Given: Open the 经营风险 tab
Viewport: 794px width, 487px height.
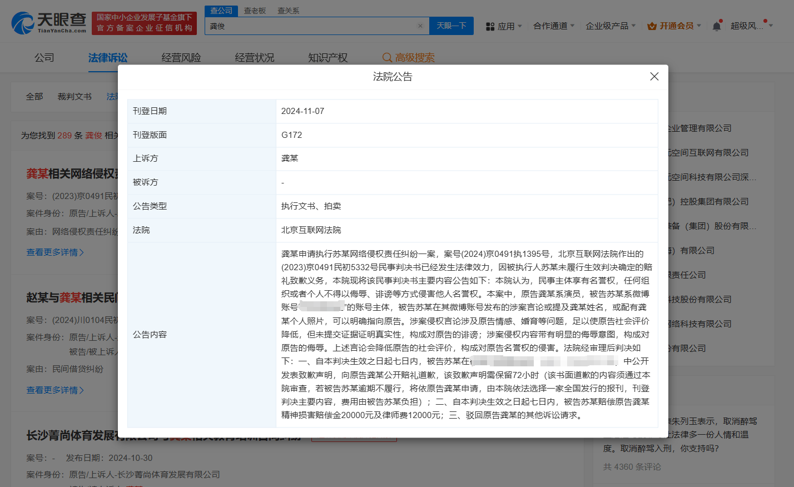Looking at the screenshot, I should pyautogui.click(x=181, y=58).
